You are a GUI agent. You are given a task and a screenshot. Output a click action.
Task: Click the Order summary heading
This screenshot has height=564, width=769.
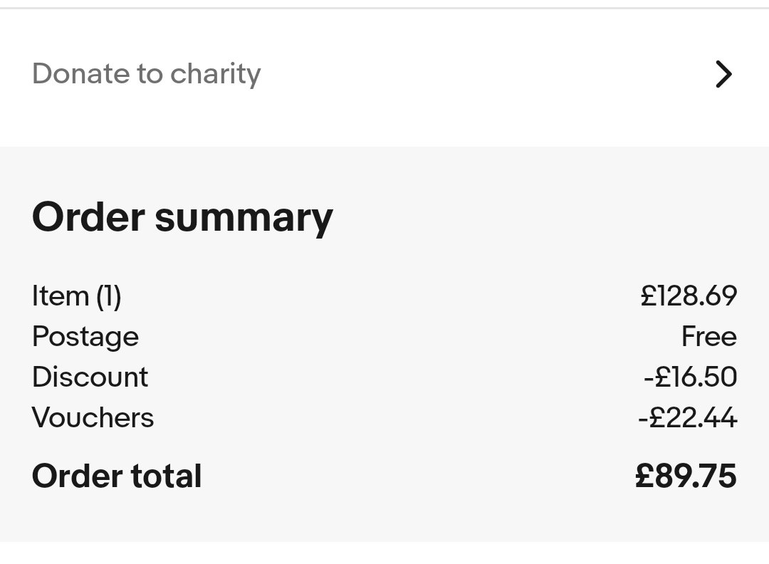pyautogui.click(x=182, y=217)
